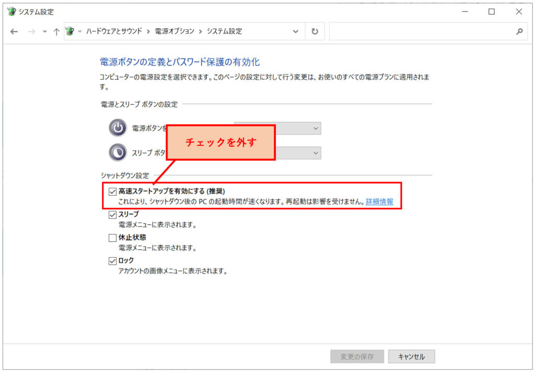Click the 変更の保存 button

357,357
